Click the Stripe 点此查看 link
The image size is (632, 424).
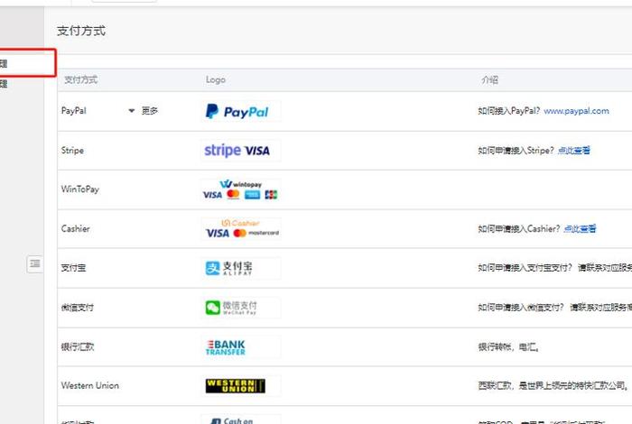tap(574, 150)
